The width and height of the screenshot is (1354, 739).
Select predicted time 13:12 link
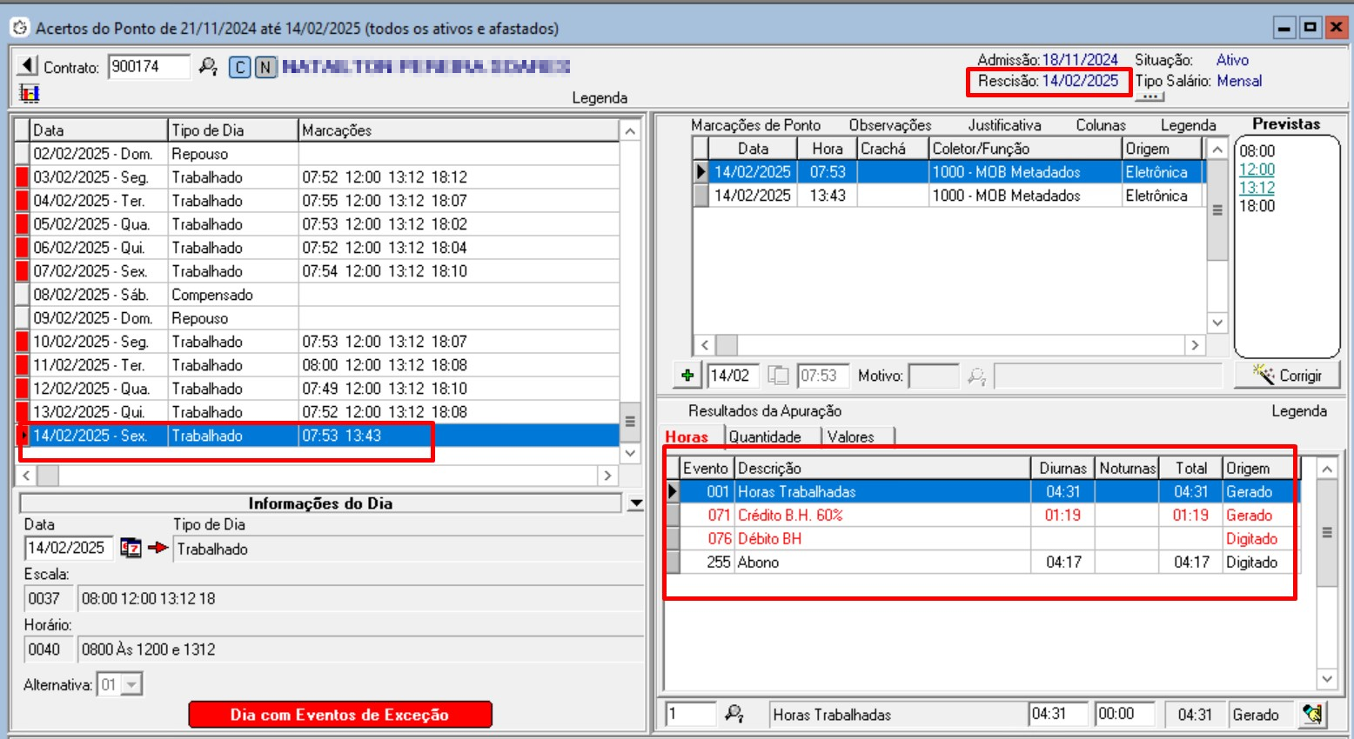tap(1257, 188)
